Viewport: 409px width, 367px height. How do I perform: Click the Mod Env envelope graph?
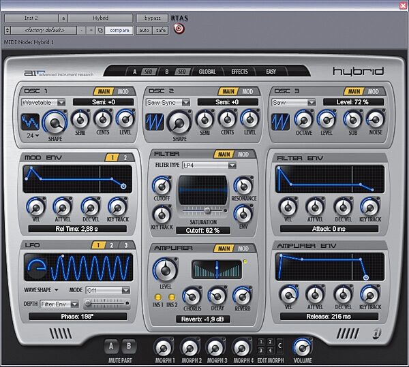[x=77, y=179]
